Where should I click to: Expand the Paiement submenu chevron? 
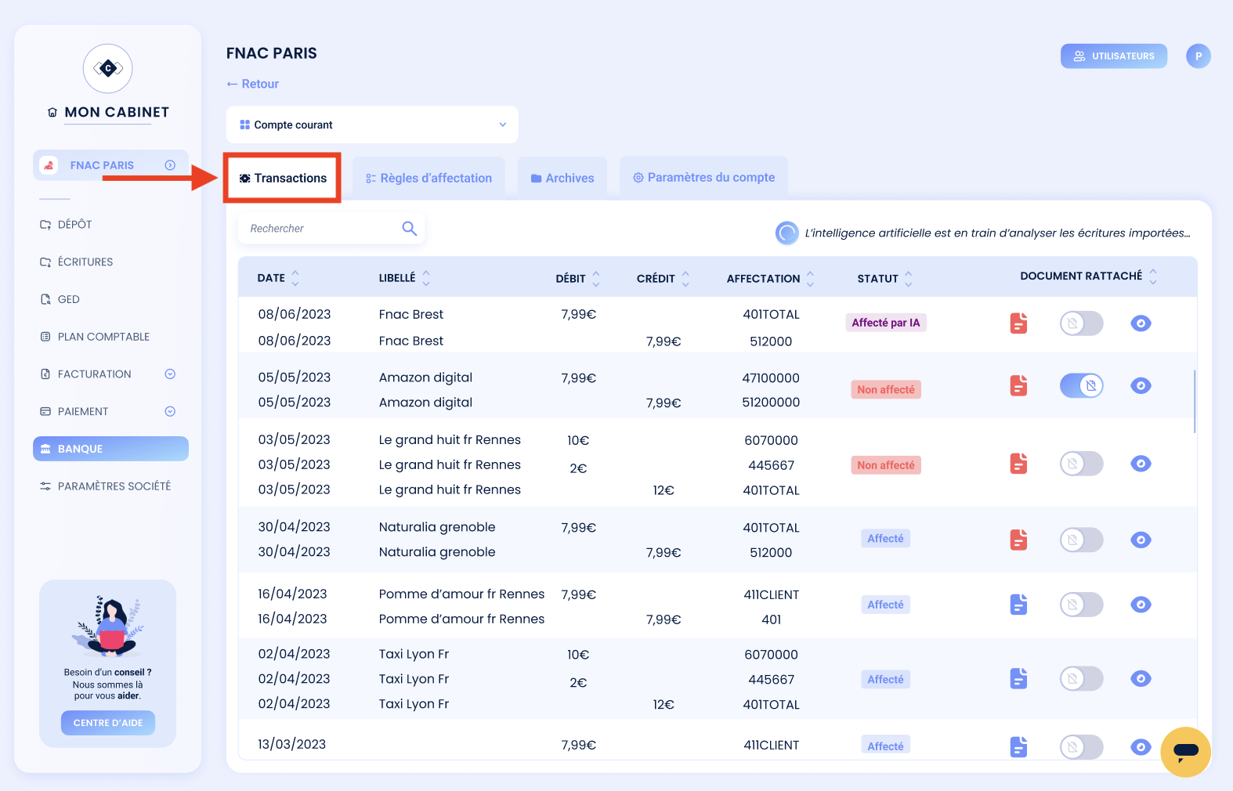[x=170, y=411]
